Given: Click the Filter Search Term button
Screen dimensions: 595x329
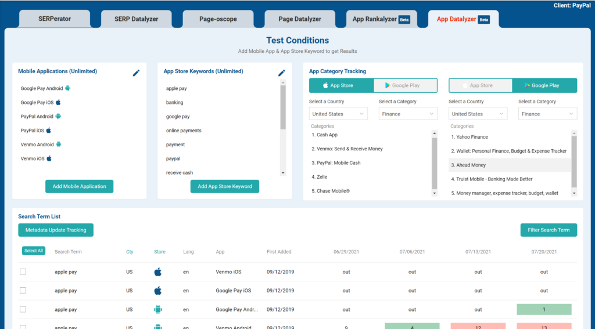Looking at the screenshot, I should pyautogui.click(x=549, y=230).
